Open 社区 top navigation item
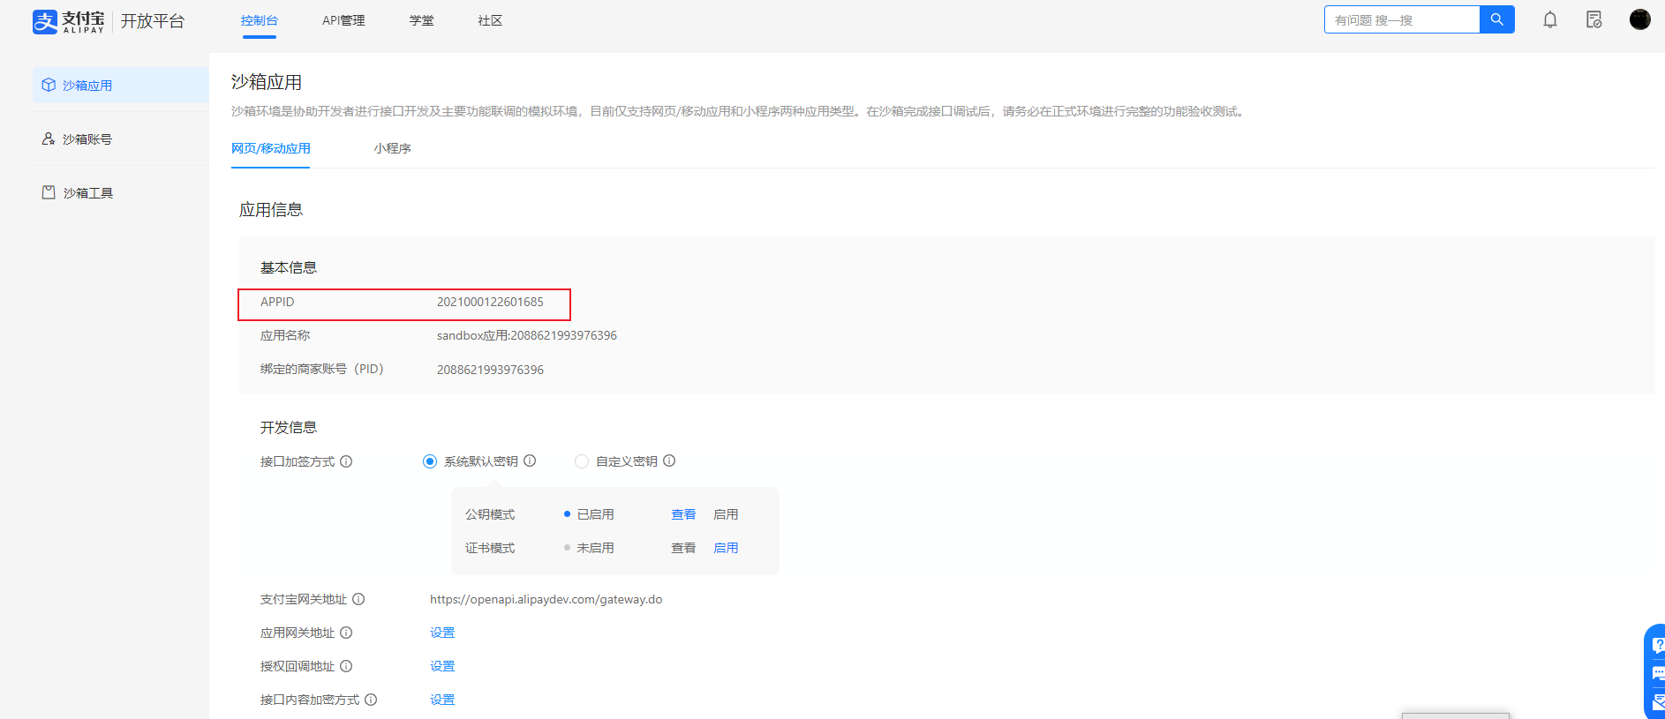 pos(490,20)
